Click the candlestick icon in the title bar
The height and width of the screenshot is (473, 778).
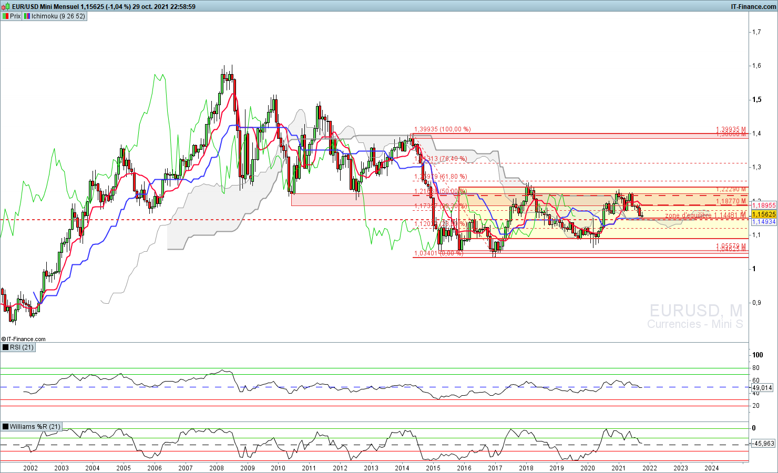click(5, 6)
